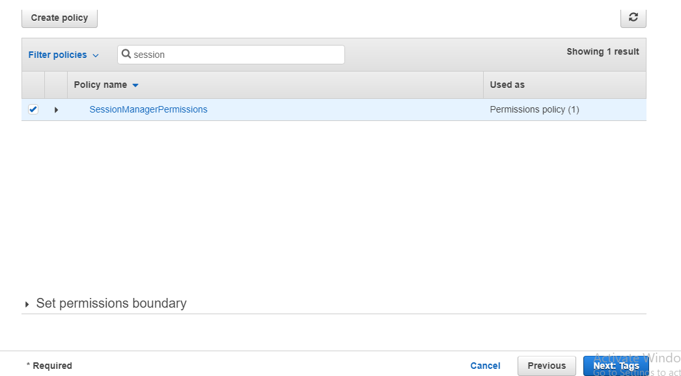The image size is (681, 376).
Task: Uncheck the SessionManagerPermissions checkbox
Action: click(x=33, y=109)
